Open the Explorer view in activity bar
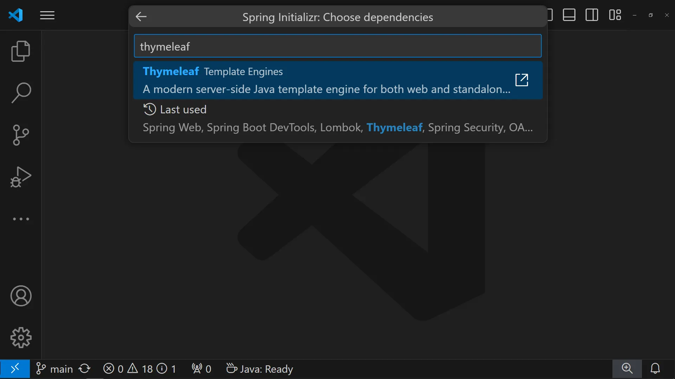 click(x=21, y=51)
